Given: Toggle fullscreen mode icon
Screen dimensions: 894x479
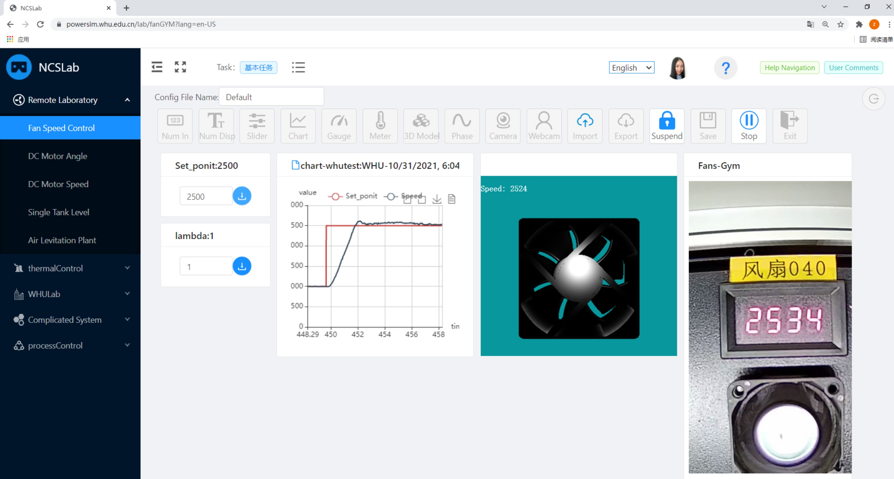Looking at the screenshot, I should pos(180,67).
